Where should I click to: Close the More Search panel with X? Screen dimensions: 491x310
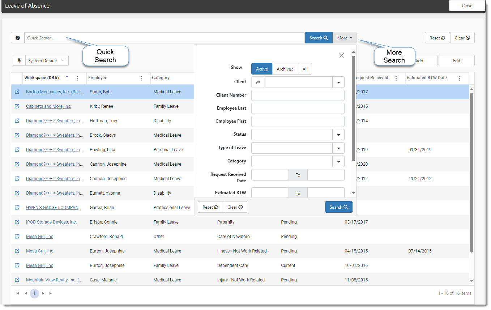(x=341, y=55)
